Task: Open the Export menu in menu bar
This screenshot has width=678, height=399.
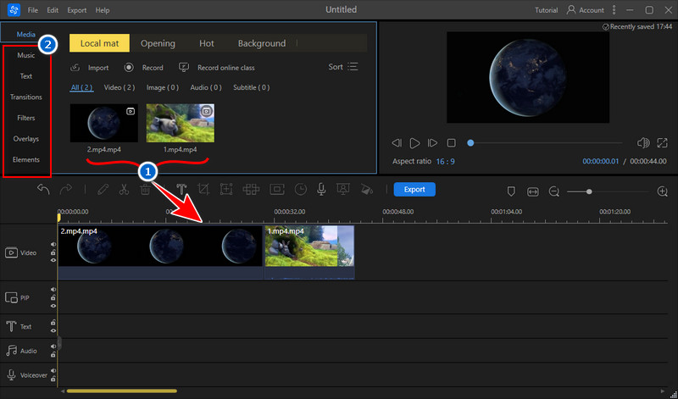Action: (77, 10)
